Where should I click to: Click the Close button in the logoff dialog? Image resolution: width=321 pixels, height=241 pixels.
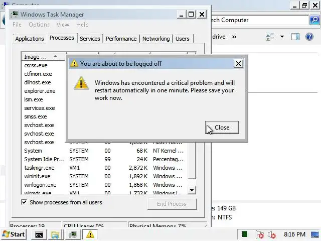222,128
